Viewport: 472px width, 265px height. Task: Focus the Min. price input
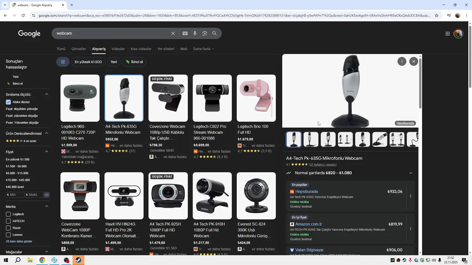[15, 195]
